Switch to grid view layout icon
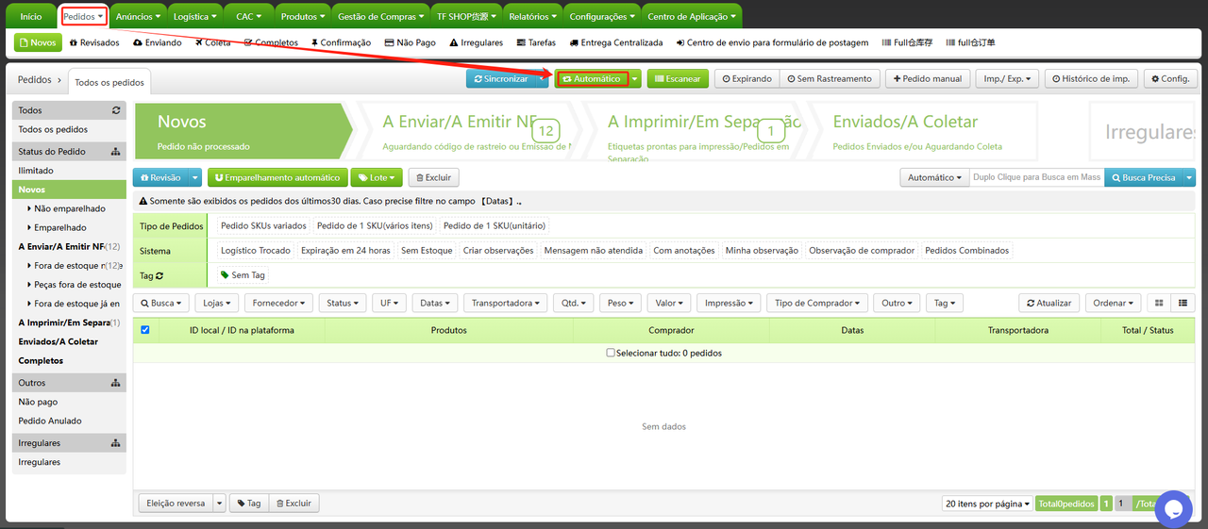Screen dimensions: 1208x529 coord(1159,303)
